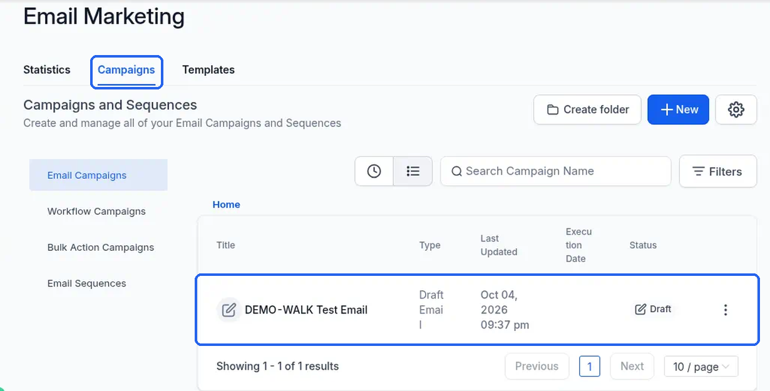Open the settings gear icon button
This screenshot has width=770, height=391.
[736, 109]
